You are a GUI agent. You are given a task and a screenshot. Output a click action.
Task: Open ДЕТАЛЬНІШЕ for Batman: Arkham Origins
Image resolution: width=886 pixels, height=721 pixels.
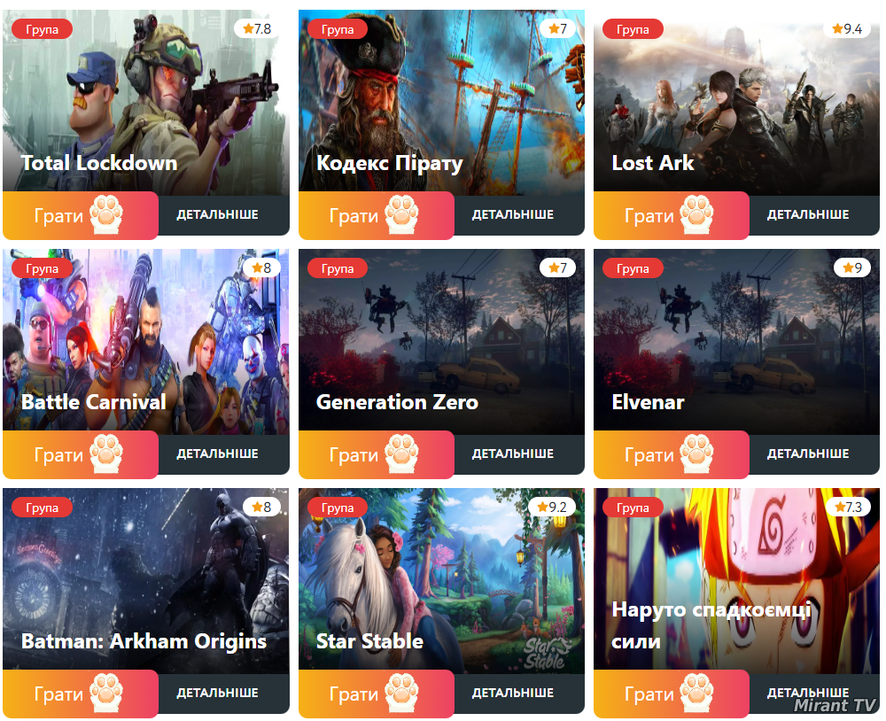point(218,693)
